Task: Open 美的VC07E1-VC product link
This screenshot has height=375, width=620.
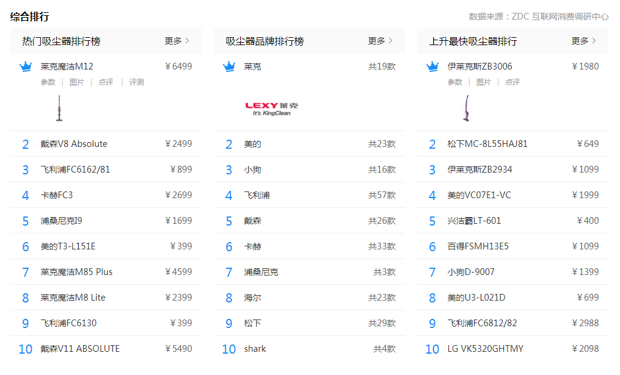Action: 480,195
